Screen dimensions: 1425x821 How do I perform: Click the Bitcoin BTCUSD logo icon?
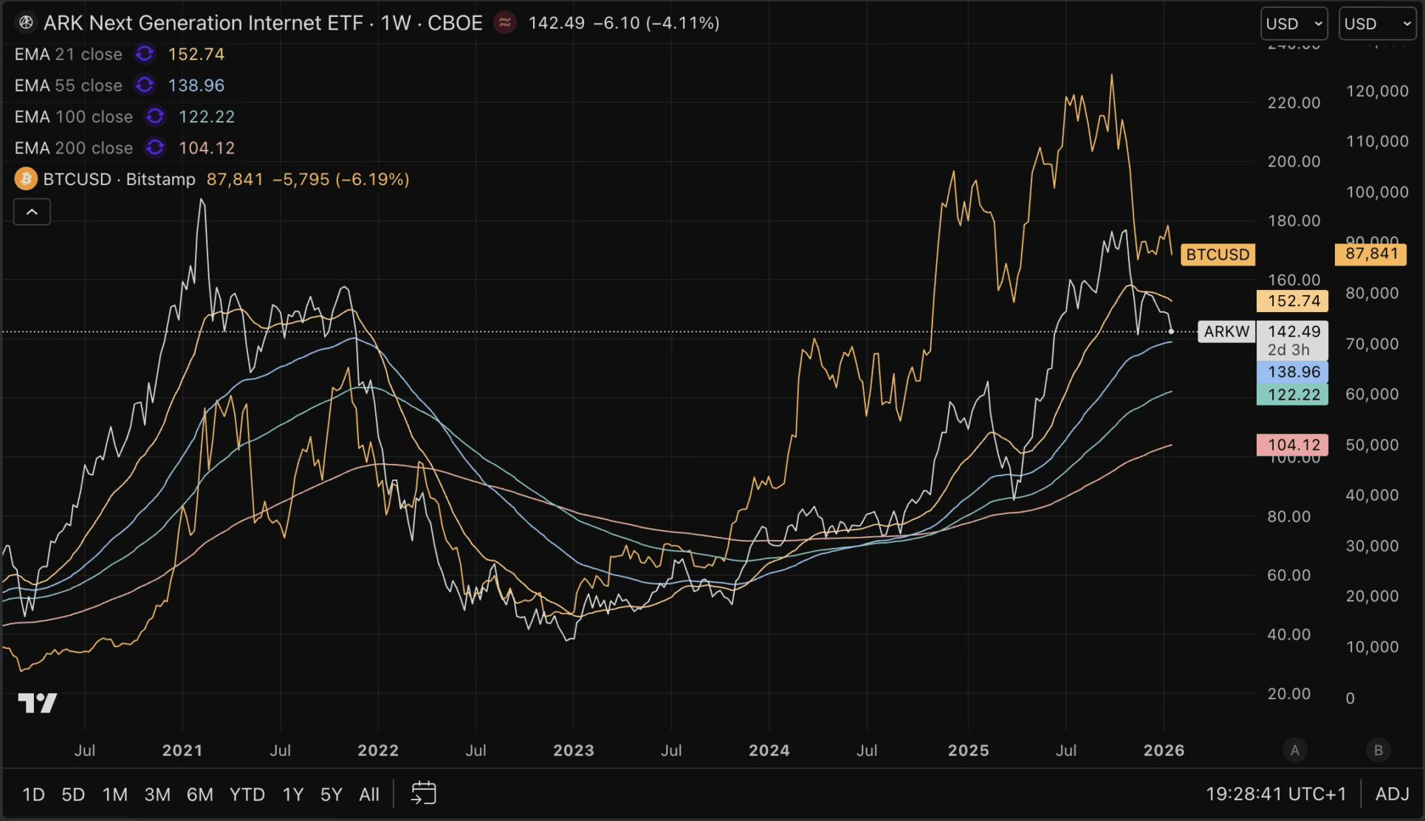[26, 179]
